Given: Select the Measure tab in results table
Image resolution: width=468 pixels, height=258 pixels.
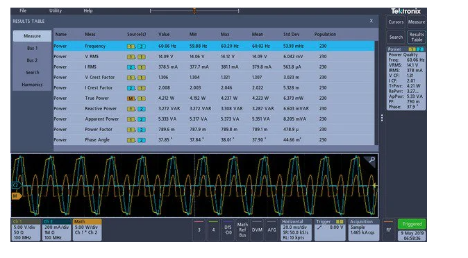Looking at the screenshot, I should coord(32,36).
